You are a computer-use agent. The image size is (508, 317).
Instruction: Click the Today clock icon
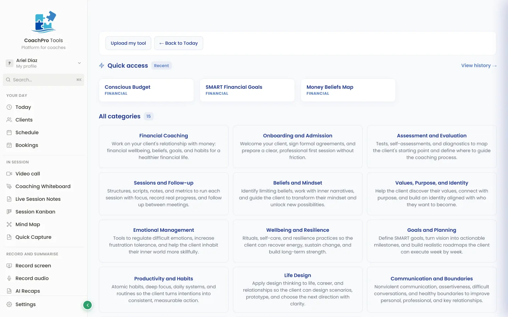(x=9, y=107)
